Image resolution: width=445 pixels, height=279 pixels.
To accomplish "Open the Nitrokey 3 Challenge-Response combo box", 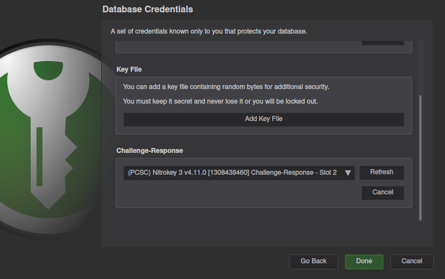I will coord(239,173).
